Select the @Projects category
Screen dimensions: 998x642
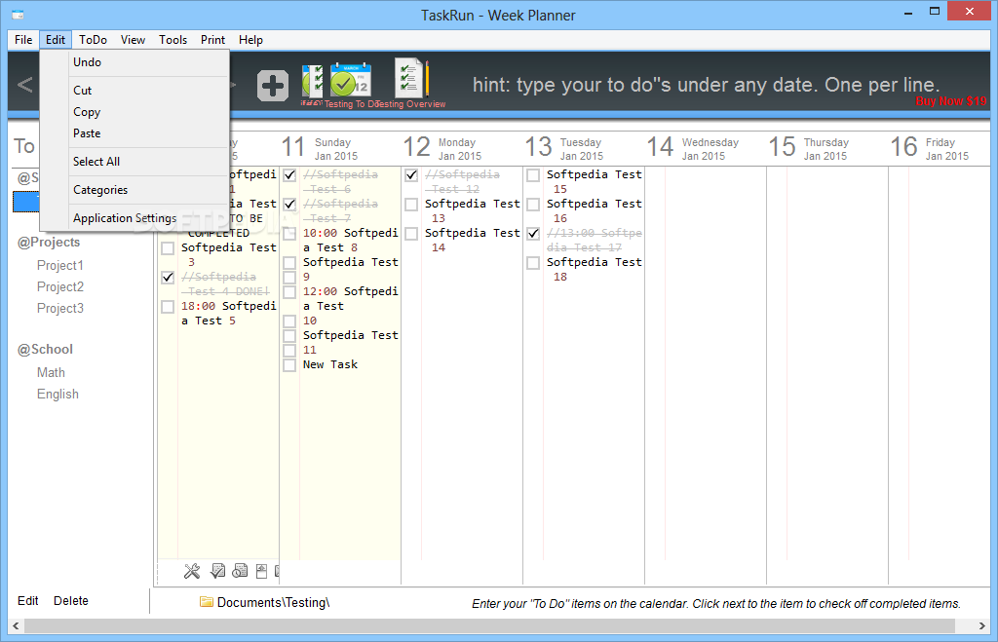[49, 243]
